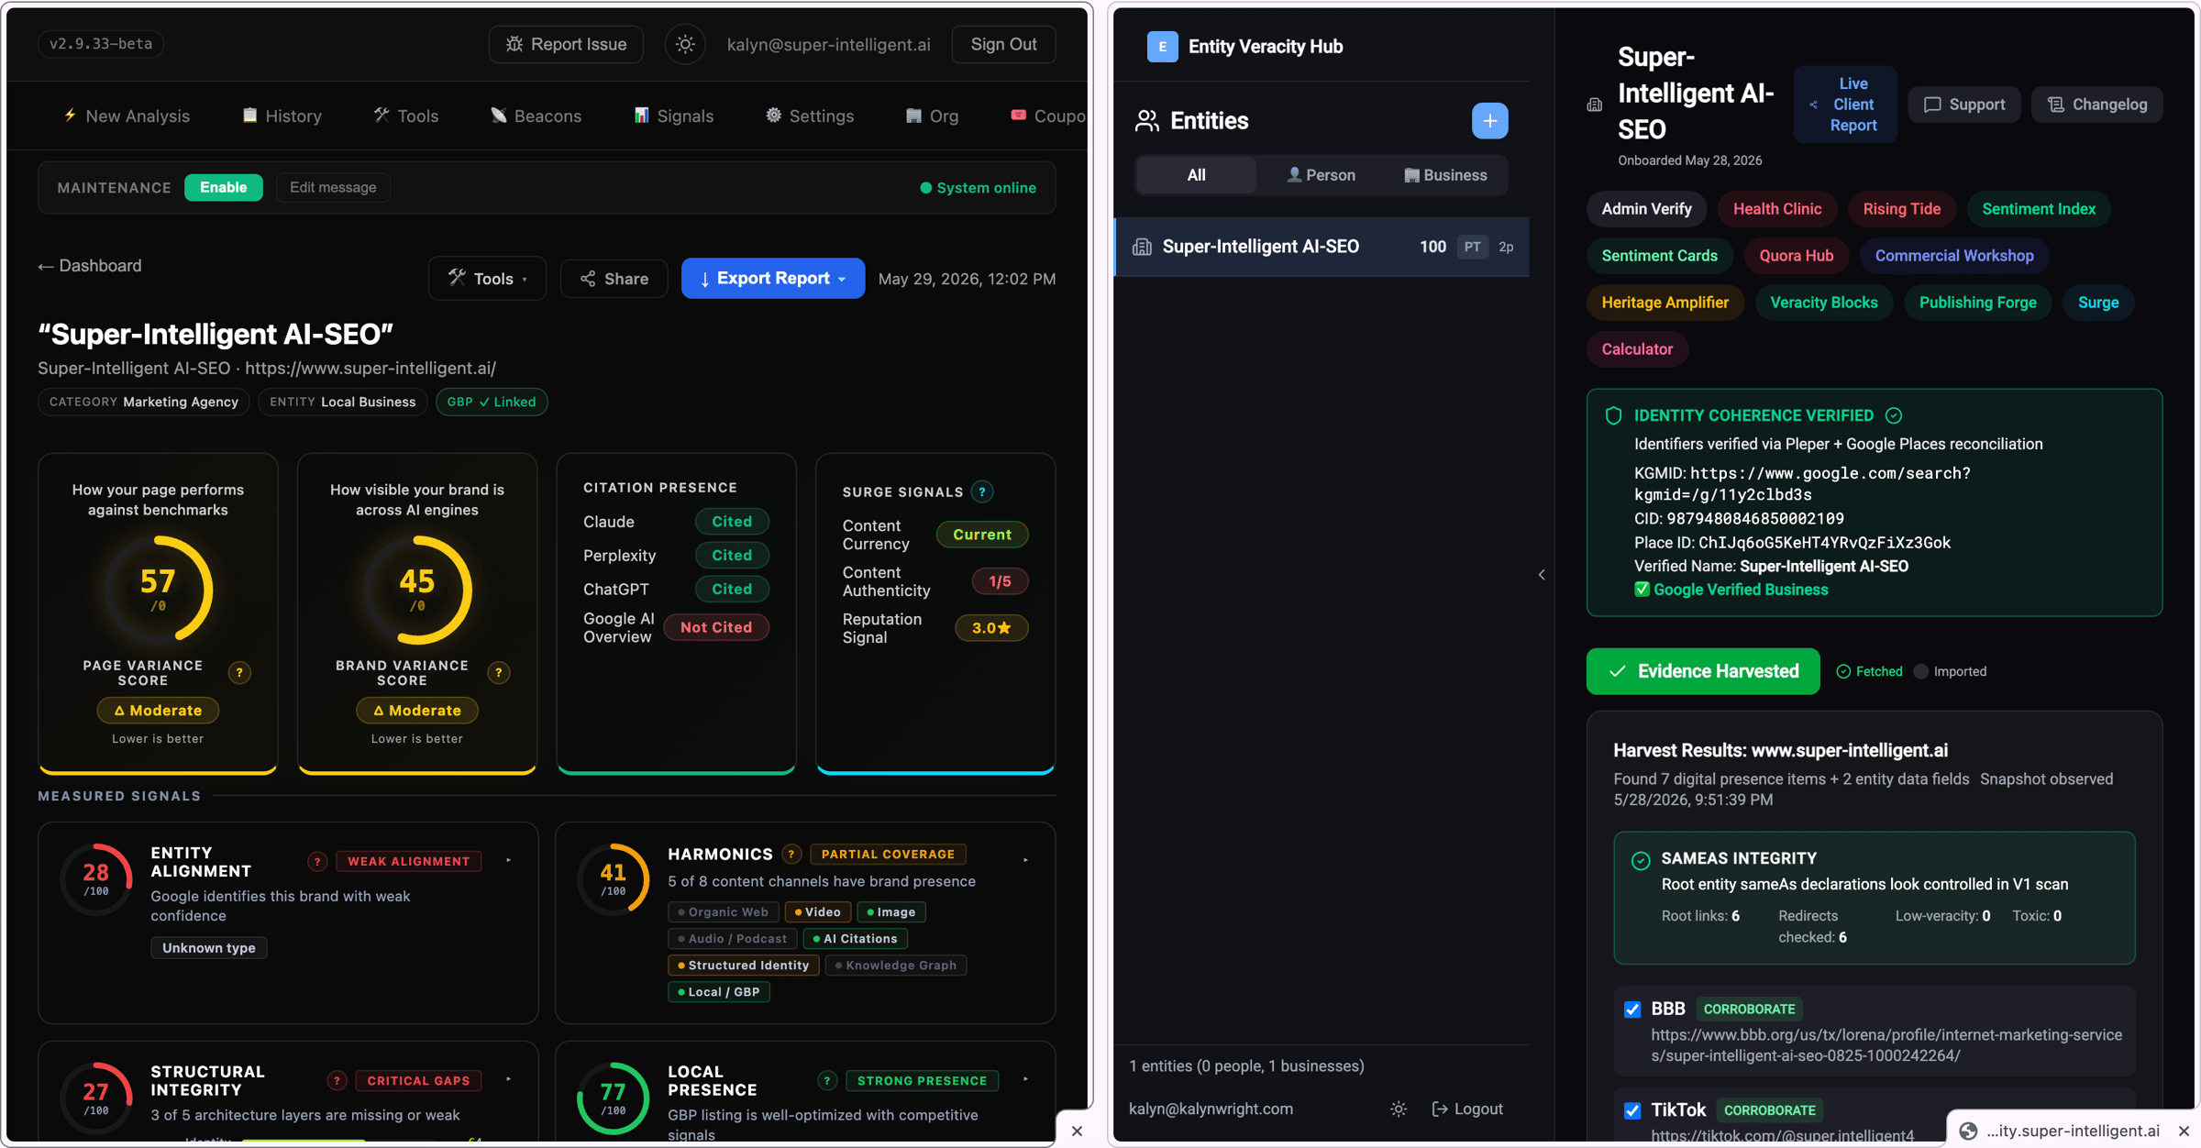Click the Page Variance Score help icon
This screenshot has width=2201, height=1148.
[240, 673]
